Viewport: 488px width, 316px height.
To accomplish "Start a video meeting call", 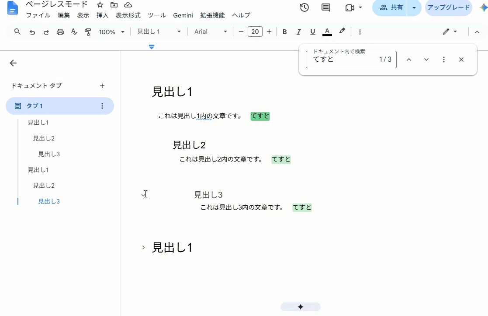I will [x=350, y=7].
